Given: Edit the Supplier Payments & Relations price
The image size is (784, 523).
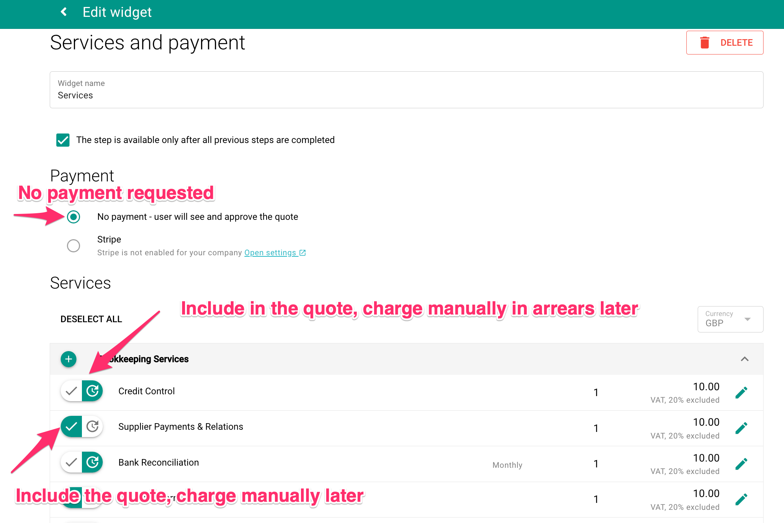Looking at the screenshot, I should (x=742, y=427).
